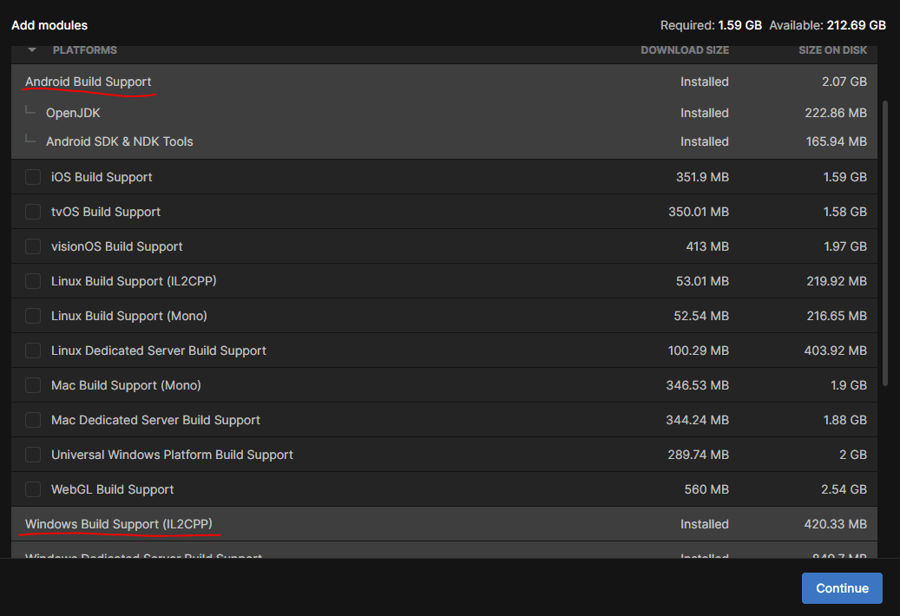Image resolution: width=900 pixels, height=616 pixels.
Task: Click the DOWNLOAD SIZE column header
Action: (685, 50)
